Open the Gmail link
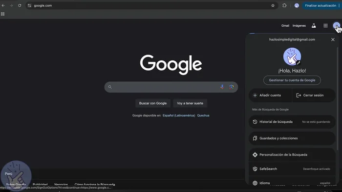Image resolution: width=342 pixels, height=192 pixels. (x=285, y=26)
